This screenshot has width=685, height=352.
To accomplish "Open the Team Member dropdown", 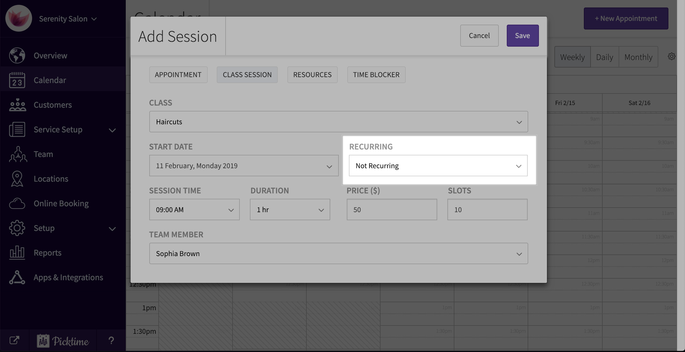I will (338, 254).
